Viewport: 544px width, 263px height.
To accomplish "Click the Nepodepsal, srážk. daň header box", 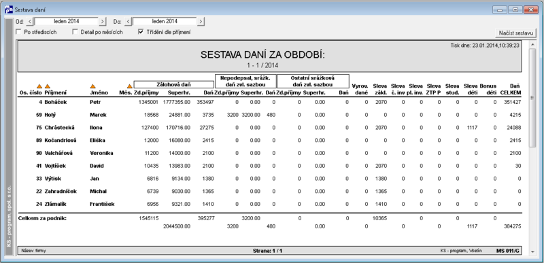I will tap(245, 81).
